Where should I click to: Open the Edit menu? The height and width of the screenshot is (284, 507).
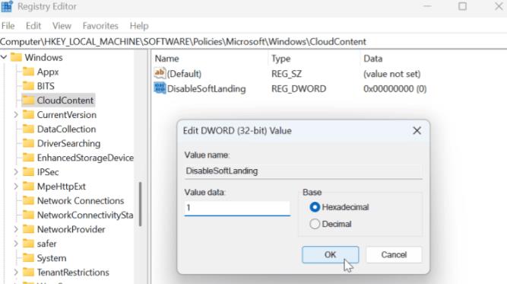pos(33,26)
